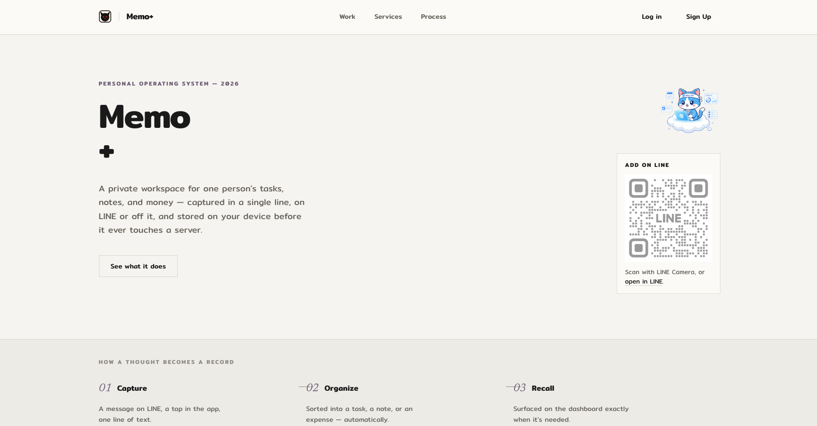The height and width of the screenshot is (426, 817).
Task: Click the 02 step number
Action: 312,387
